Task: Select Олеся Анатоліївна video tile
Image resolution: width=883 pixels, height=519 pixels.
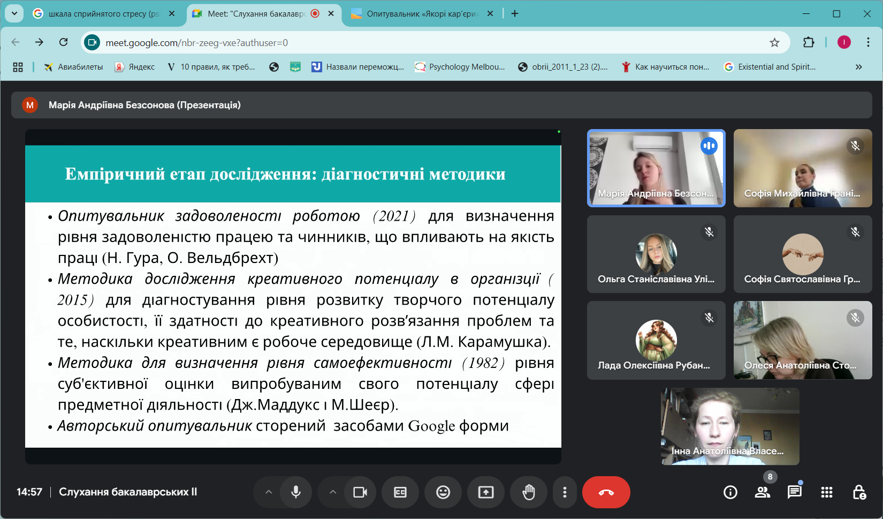Action: 803,340
